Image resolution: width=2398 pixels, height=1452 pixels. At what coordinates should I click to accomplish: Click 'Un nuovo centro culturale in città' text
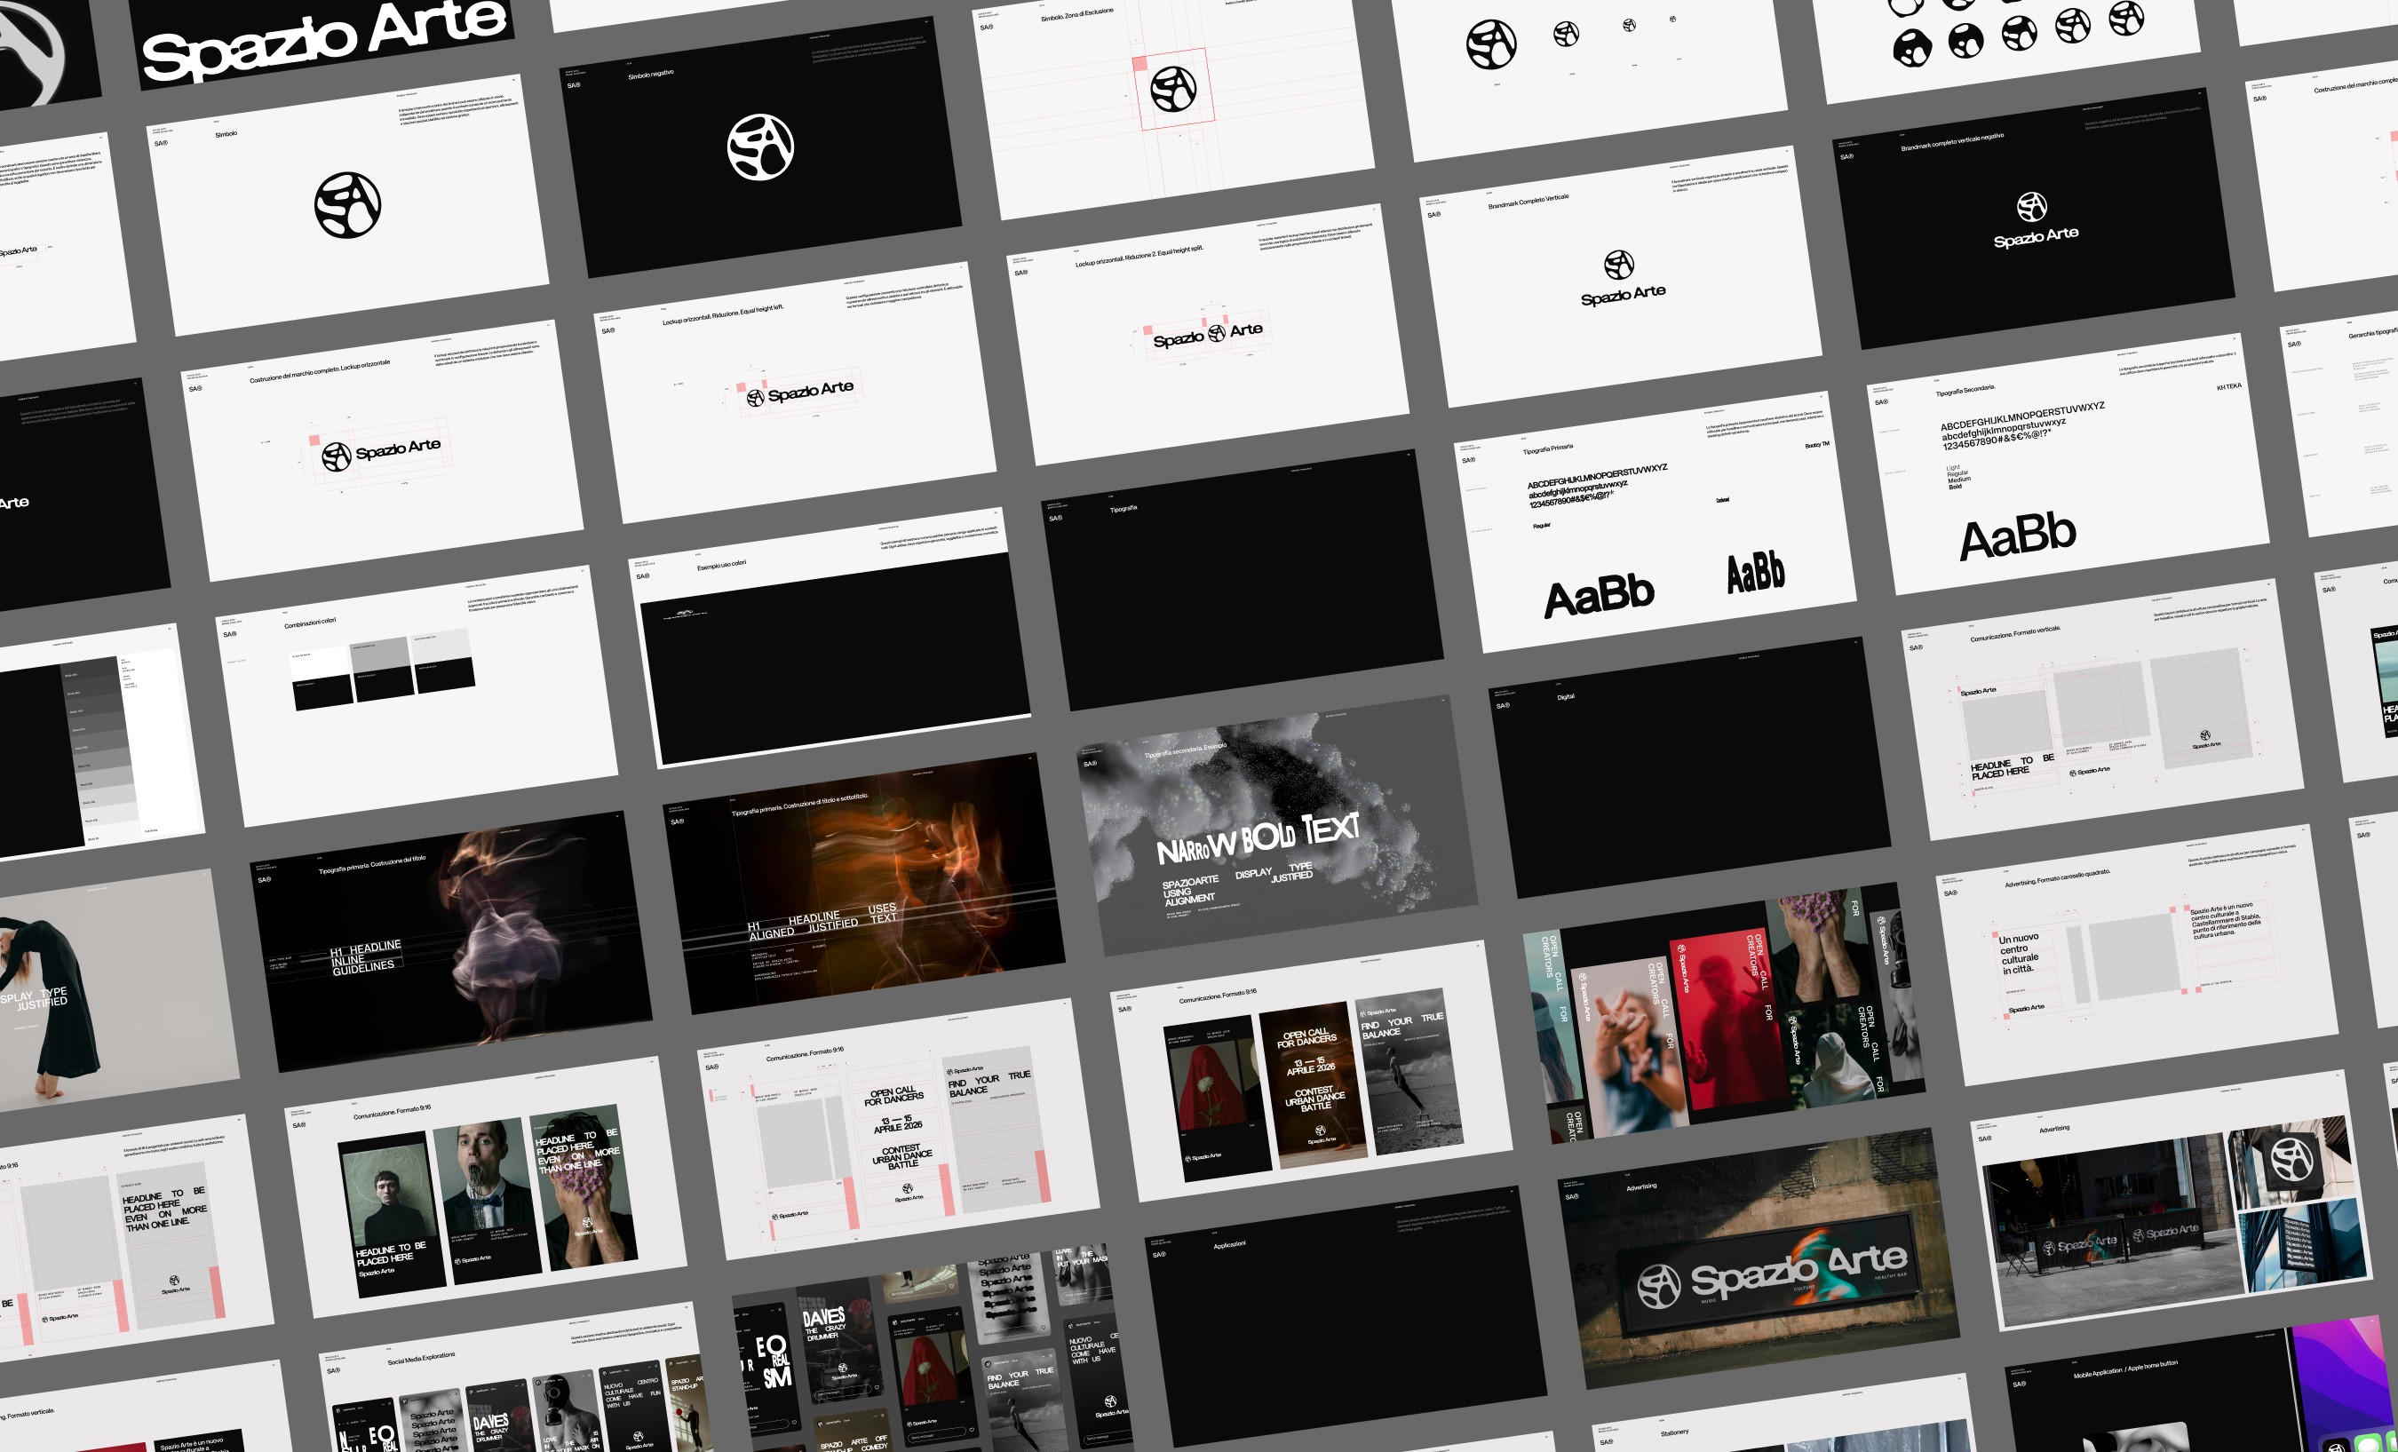2020,954
